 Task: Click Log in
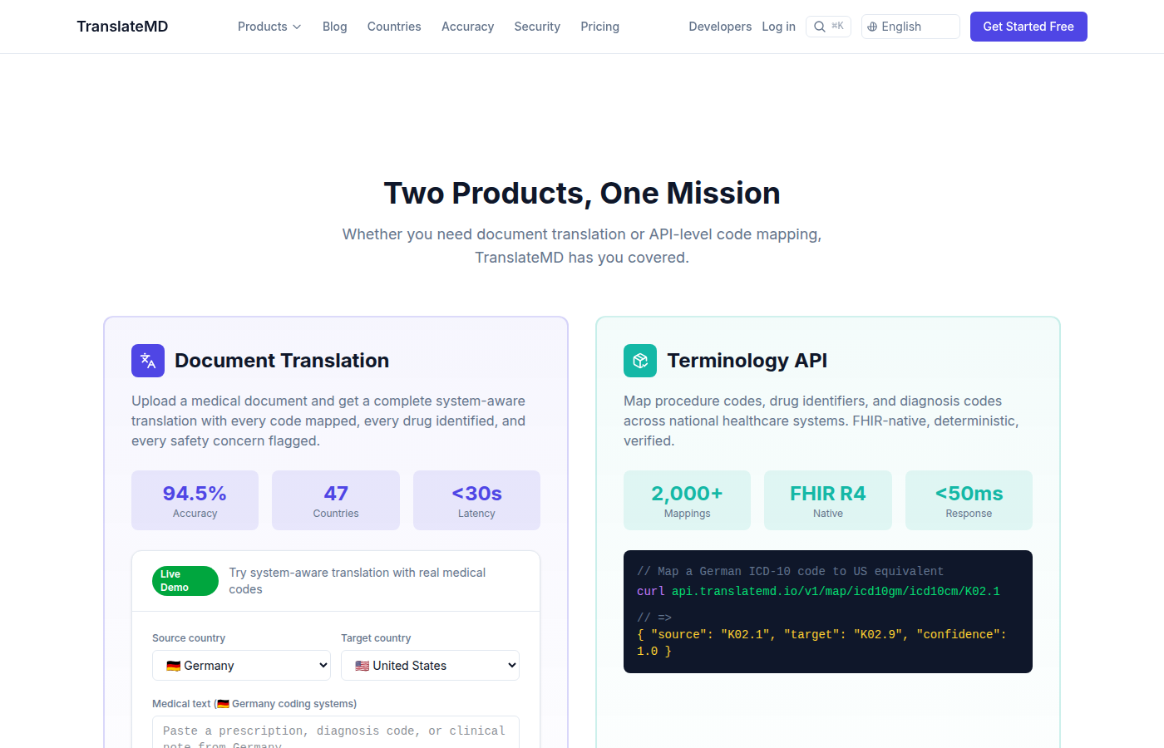(x=778, y=27)
